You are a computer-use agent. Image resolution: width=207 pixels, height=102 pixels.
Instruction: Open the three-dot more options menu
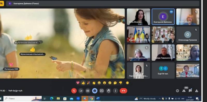click(115, 91)
